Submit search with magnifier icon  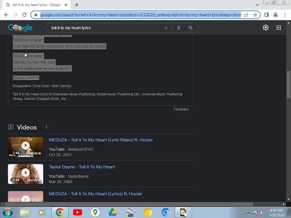point(190,28)
